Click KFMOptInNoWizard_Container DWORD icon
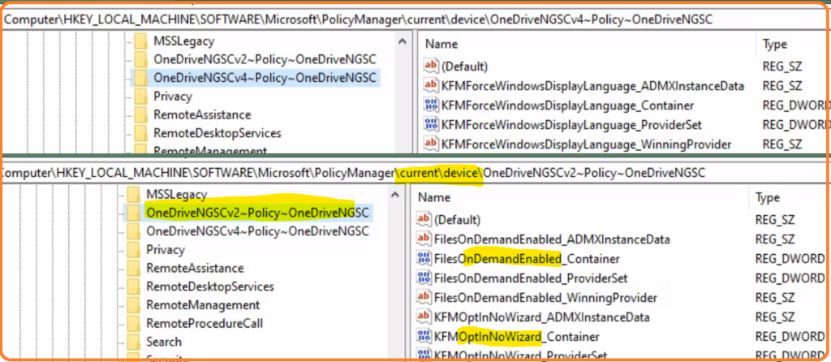Image resolution: width=831 pixels, height=362 pixels. 424,336
